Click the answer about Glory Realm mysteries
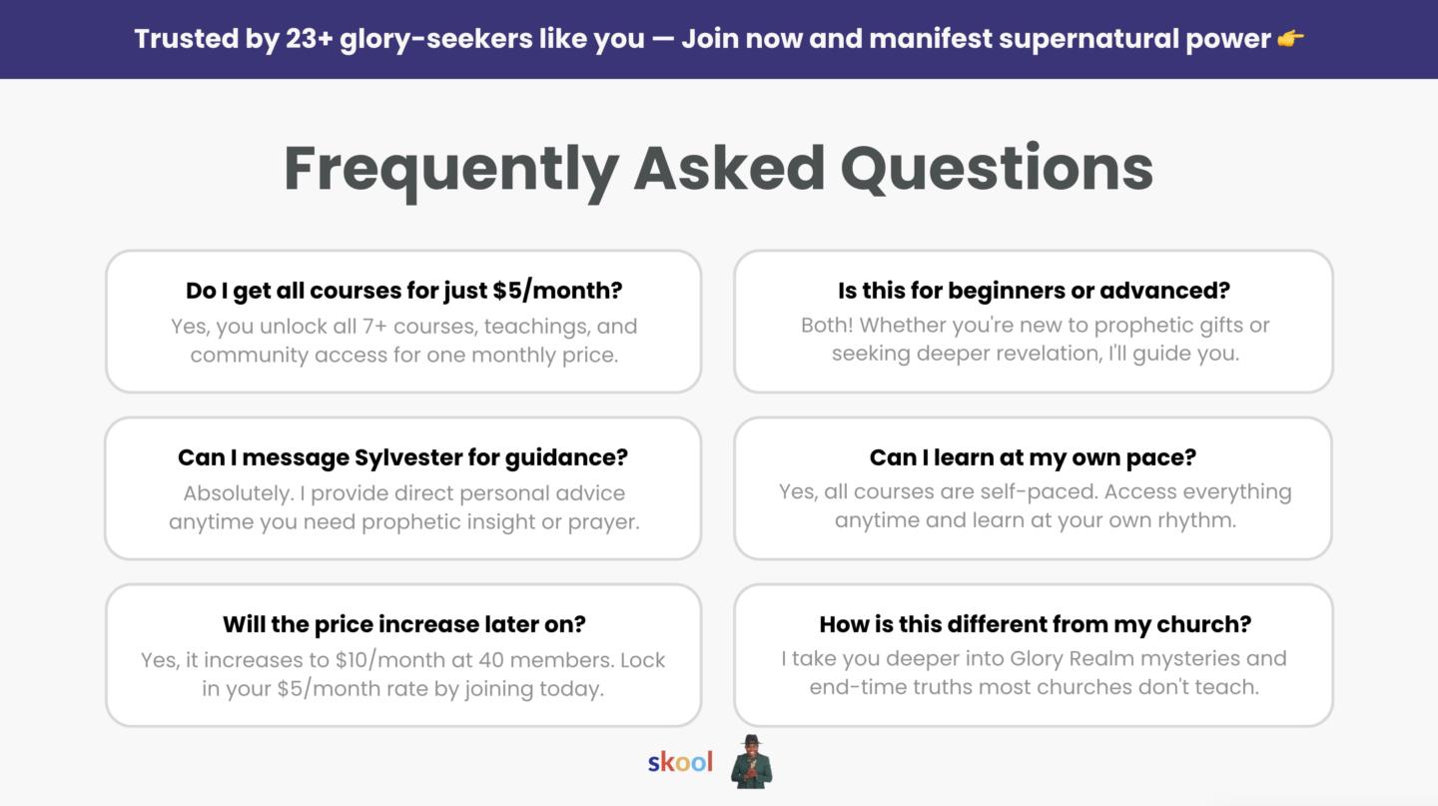Viewport: 1438px width, 806px height. 1035,672
